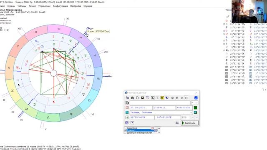The image size is (267, 150).
Task: Click the solar eclipse line in status text
Action: click(40, 146)
